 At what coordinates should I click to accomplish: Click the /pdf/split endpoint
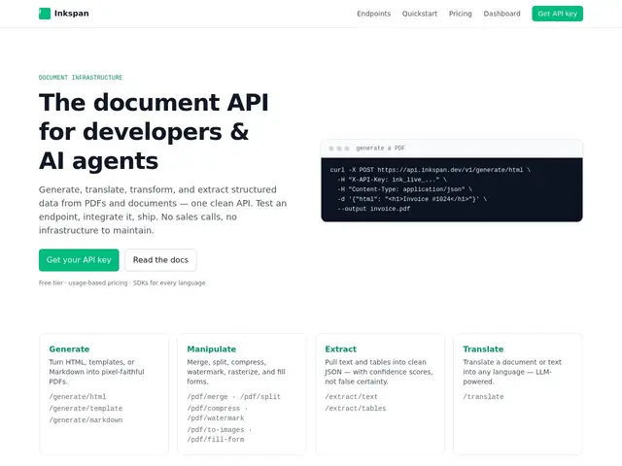click(260, 397)
